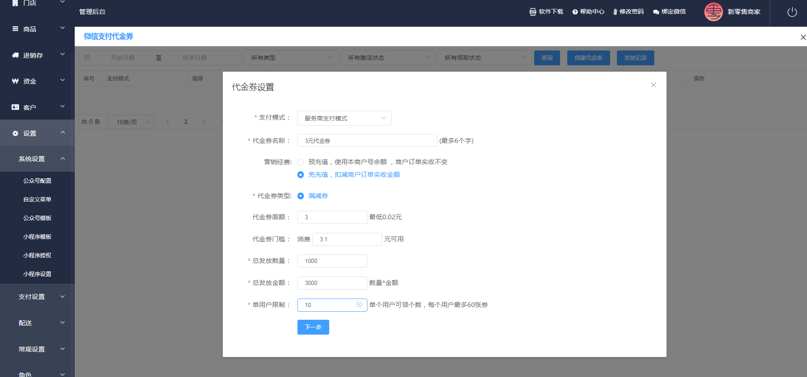Clear the 单用户限制 field with its icon
This screenshot has height=377, width=807.
coord(359,305)
